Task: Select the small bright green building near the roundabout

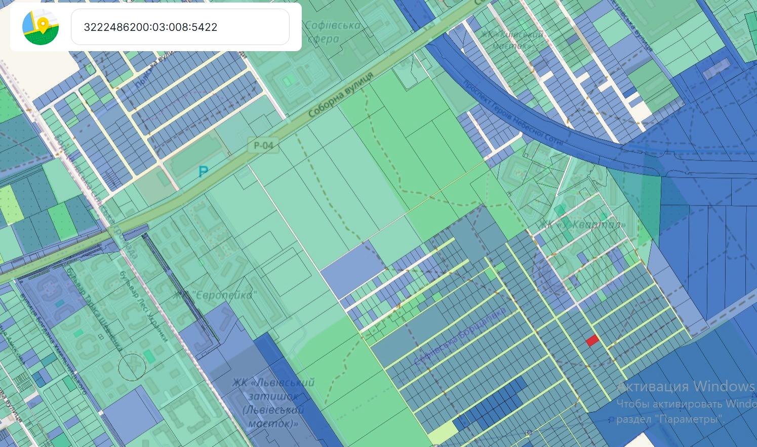Action: 149,356
